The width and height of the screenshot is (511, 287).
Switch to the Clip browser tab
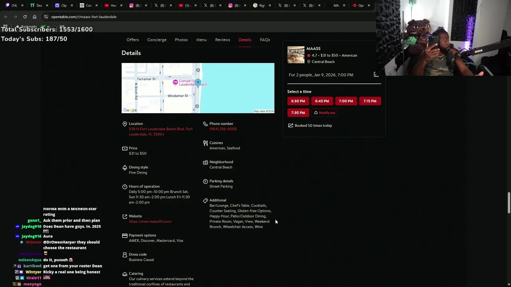(x=63, y=6)
